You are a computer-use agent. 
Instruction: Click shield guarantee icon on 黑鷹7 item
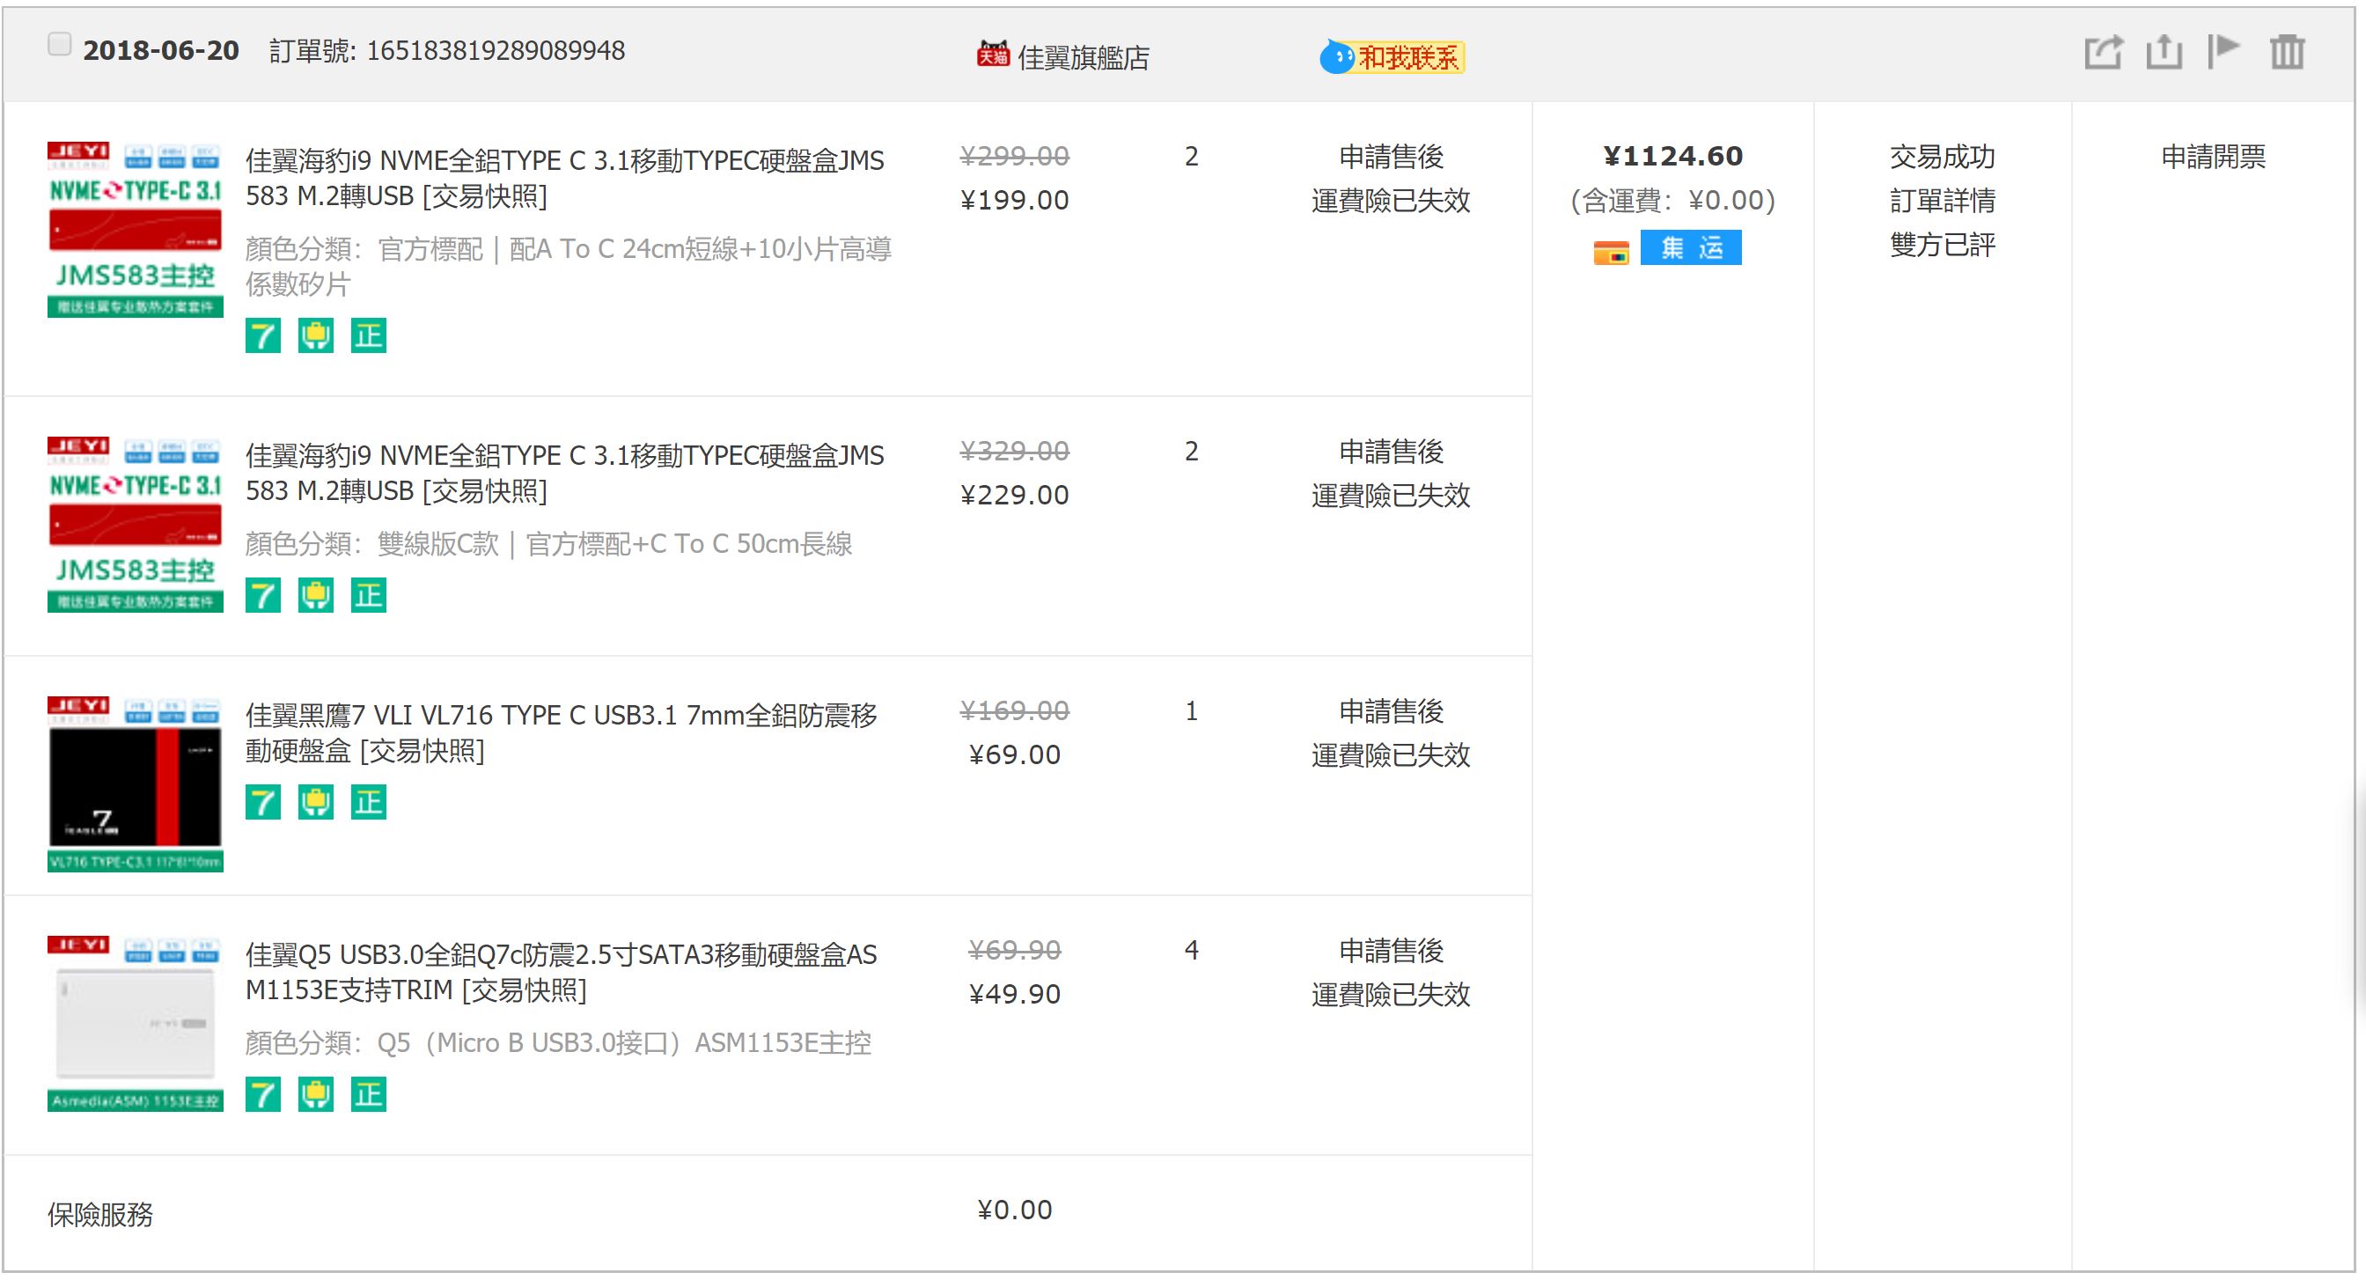click(316, 802)
